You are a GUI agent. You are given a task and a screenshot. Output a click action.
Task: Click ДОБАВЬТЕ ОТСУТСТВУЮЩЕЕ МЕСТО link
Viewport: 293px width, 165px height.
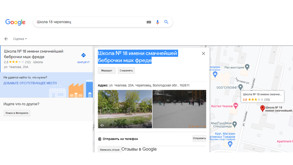coord(30,83)
